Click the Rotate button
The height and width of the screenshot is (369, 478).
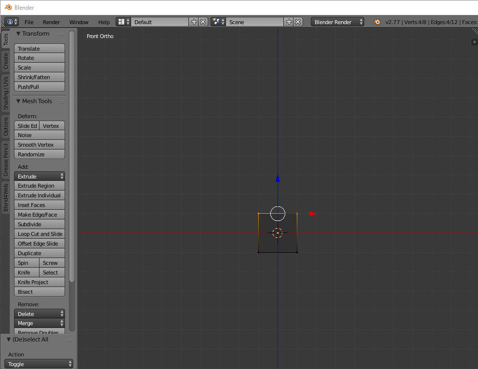coord(40,58)
